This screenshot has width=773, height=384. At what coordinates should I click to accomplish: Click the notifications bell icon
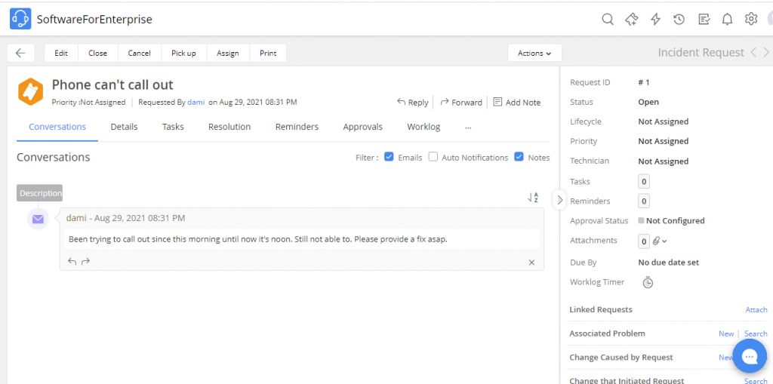coord(727,20)
